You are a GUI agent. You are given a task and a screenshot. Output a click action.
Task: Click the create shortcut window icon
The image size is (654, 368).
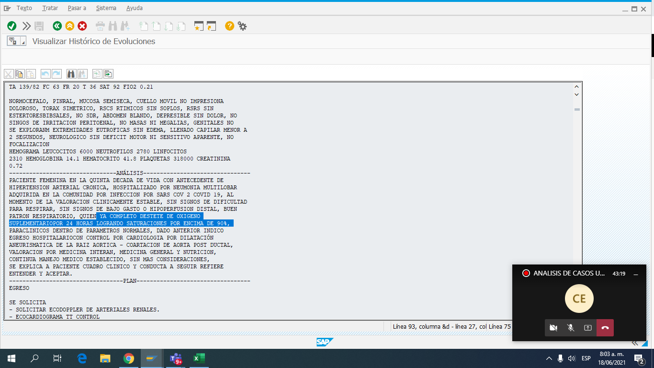tap(212, 26)
